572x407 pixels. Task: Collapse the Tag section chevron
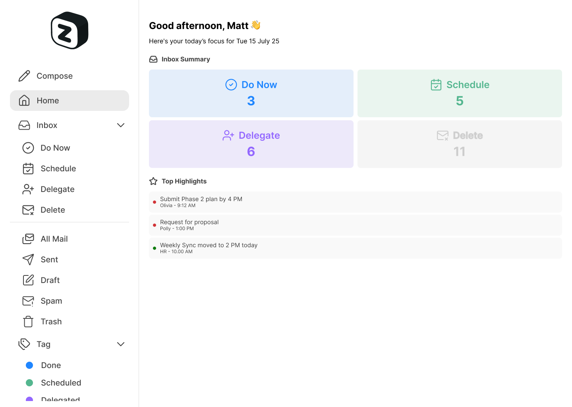[x=121, y=344]
